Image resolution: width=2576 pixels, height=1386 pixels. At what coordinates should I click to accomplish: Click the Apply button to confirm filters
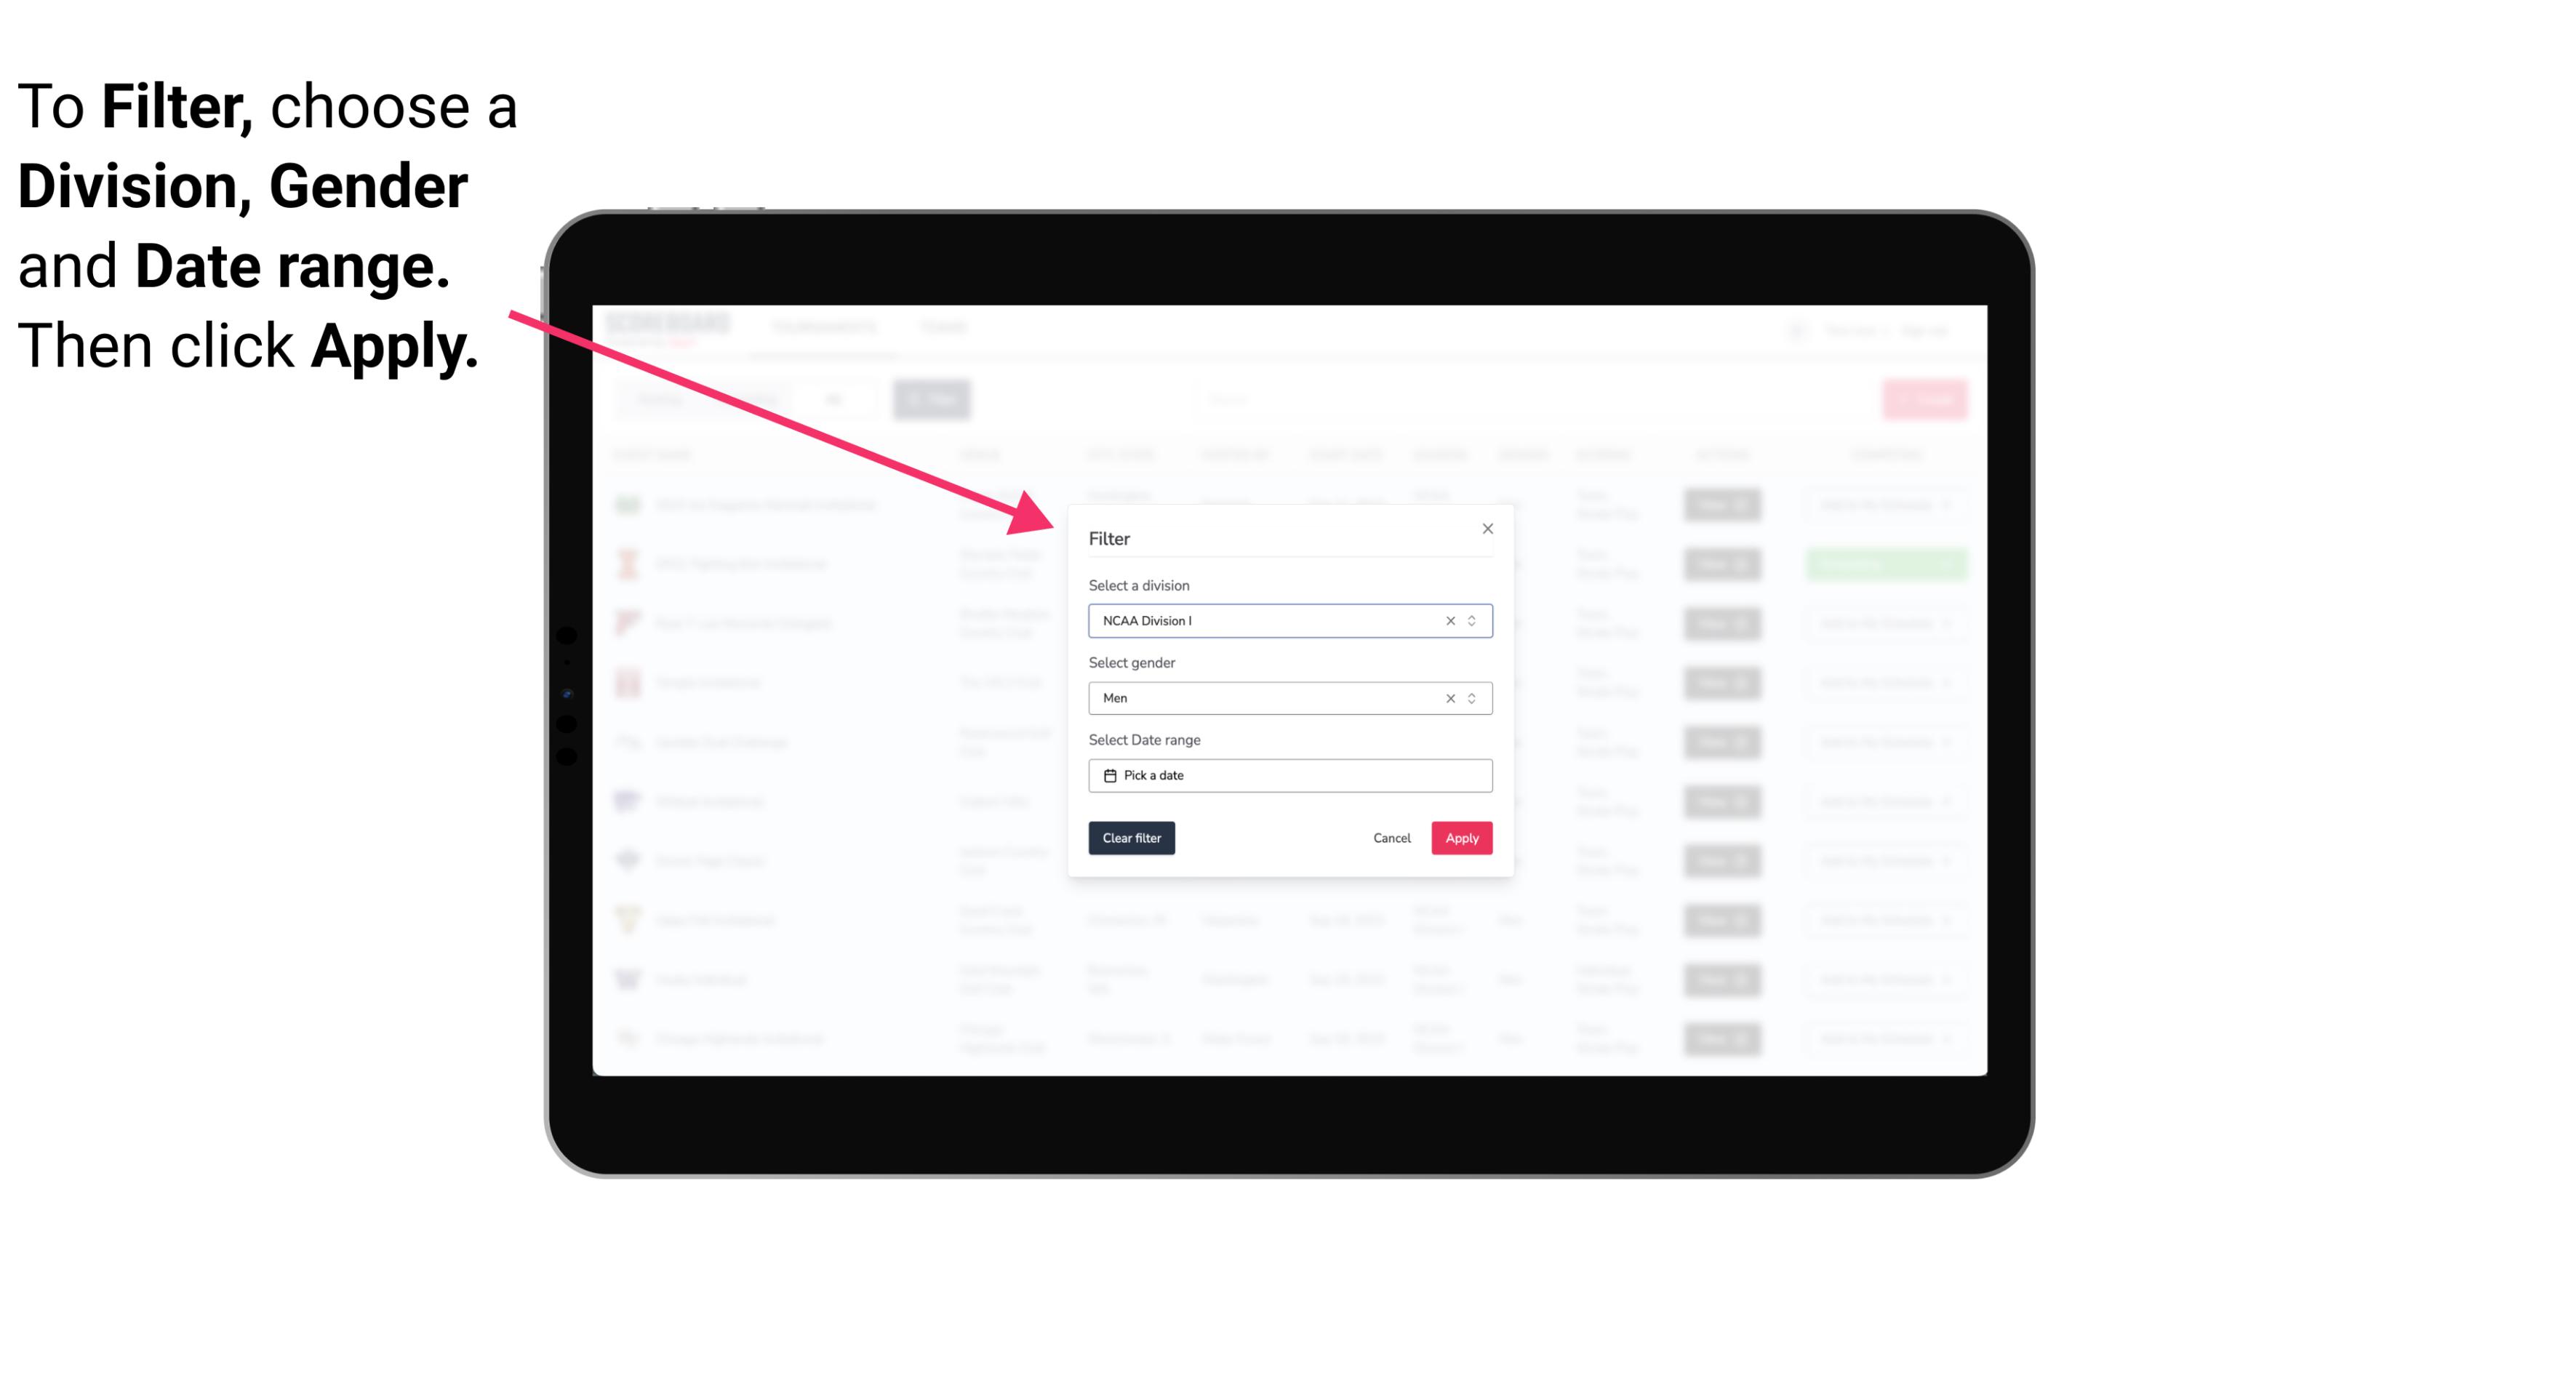1461,838
